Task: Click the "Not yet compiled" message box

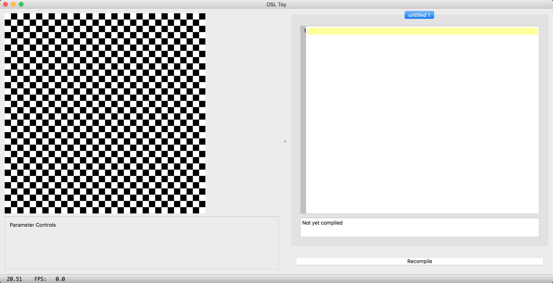Action: tap(419, 227)
